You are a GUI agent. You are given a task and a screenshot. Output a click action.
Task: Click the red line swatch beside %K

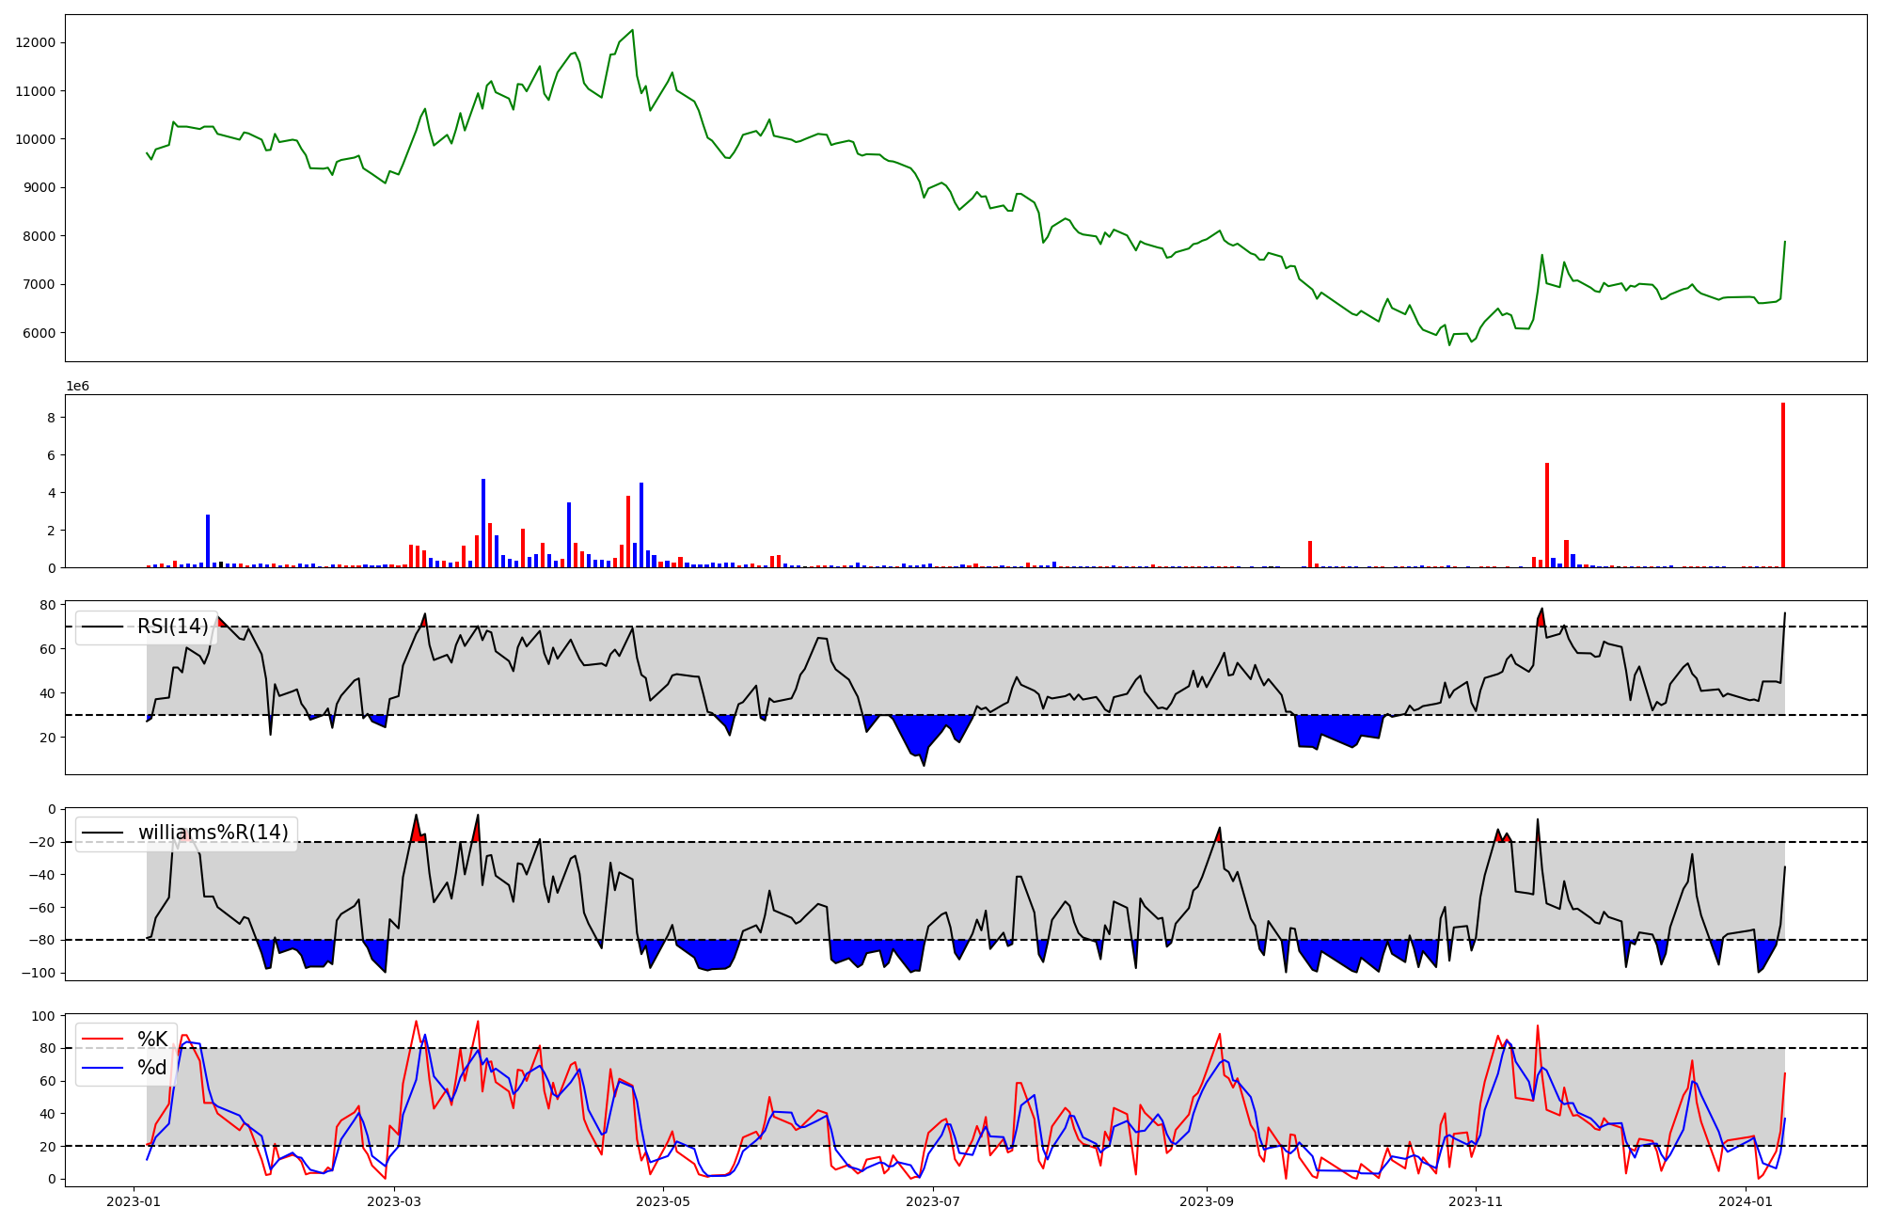[103, 1040]
